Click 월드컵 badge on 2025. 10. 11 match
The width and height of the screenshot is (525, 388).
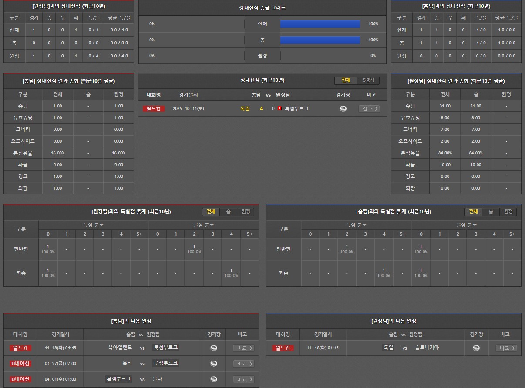pyautogui.click(x=154, y=109)
